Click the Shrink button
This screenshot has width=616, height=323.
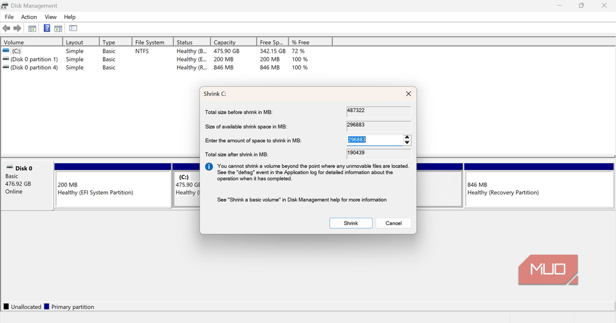point(351,223)
